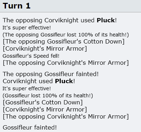Select the first bold Pluck move name
Viewport: 141px width, 132px height.
click(106, 20)
